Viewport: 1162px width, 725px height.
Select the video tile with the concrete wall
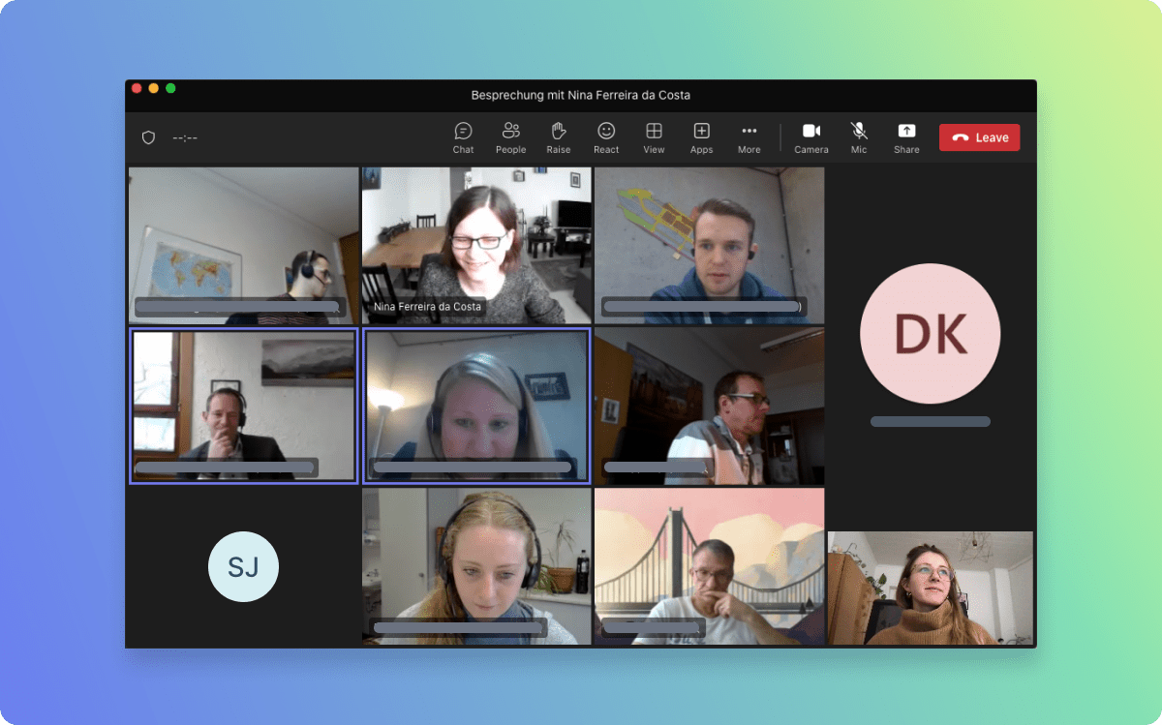(710, 246)
